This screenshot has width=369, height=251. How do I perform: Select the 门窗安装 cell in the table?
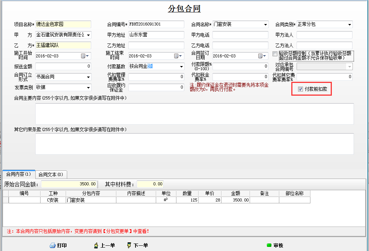tap(90, 200)
